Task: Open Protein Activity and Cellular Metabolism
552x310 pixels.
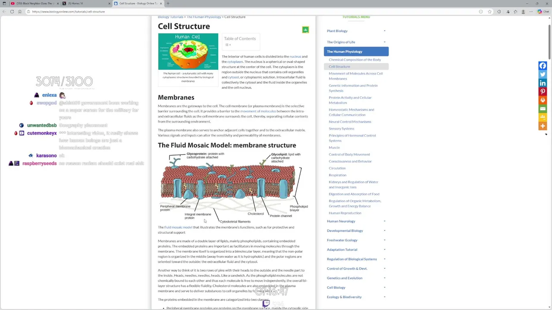Action: (350, 100)
